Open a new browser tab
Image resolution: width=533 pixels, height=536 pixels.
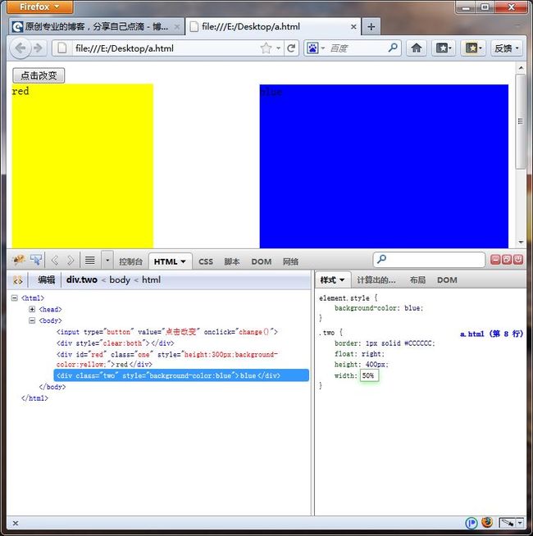[x=371, y=27]
